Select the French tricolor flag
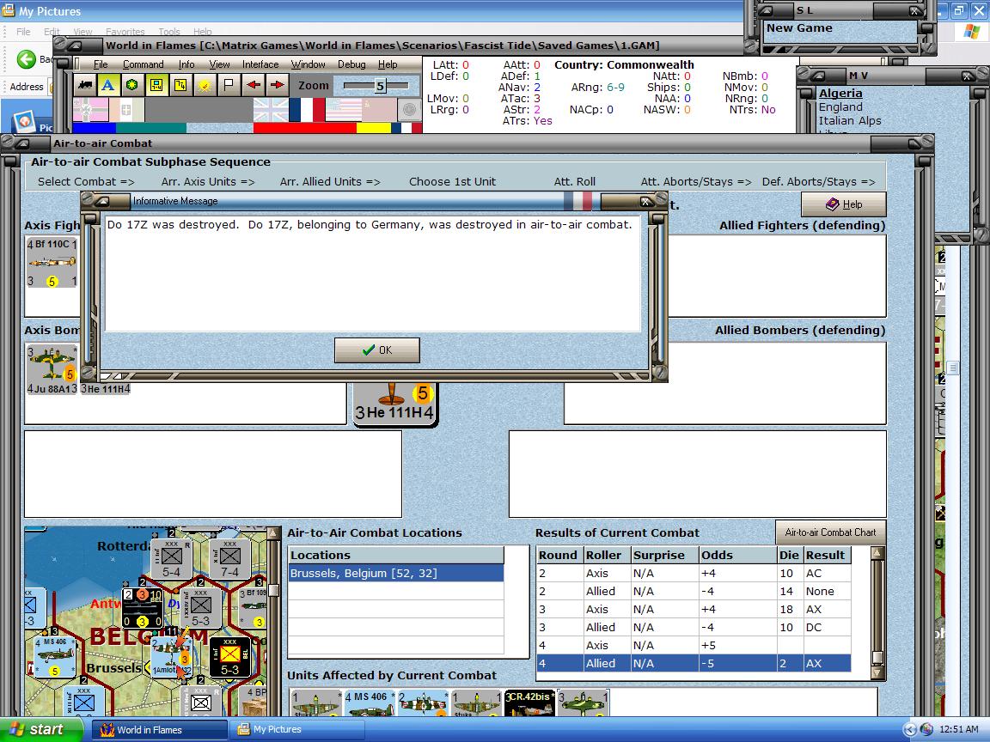Screen dimensions: 990x742 [307, 110]
